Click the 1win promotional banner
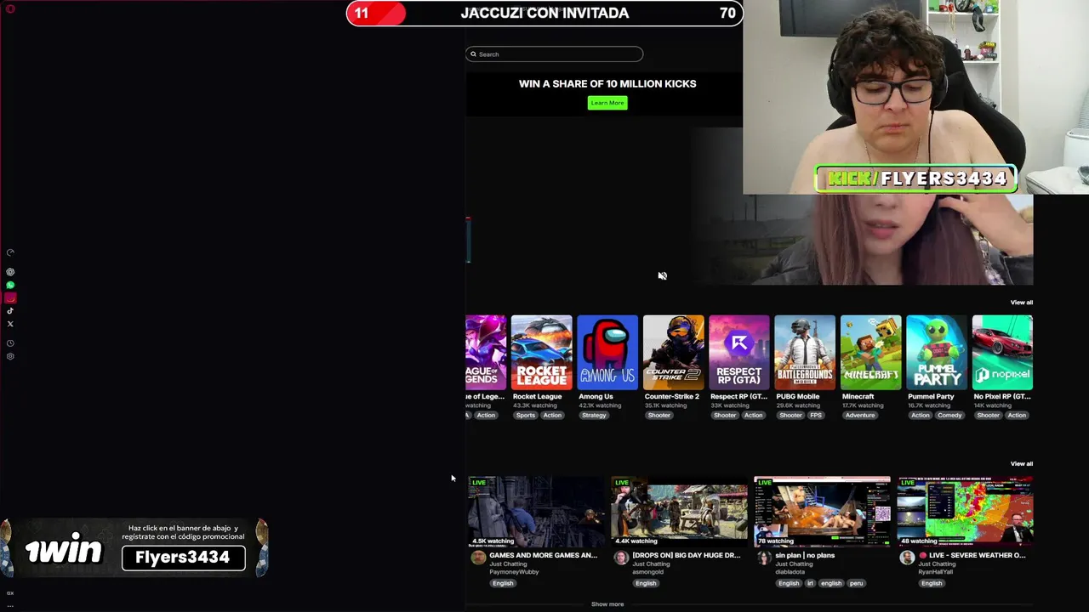The image size is (1089, 612). (134, 549)
